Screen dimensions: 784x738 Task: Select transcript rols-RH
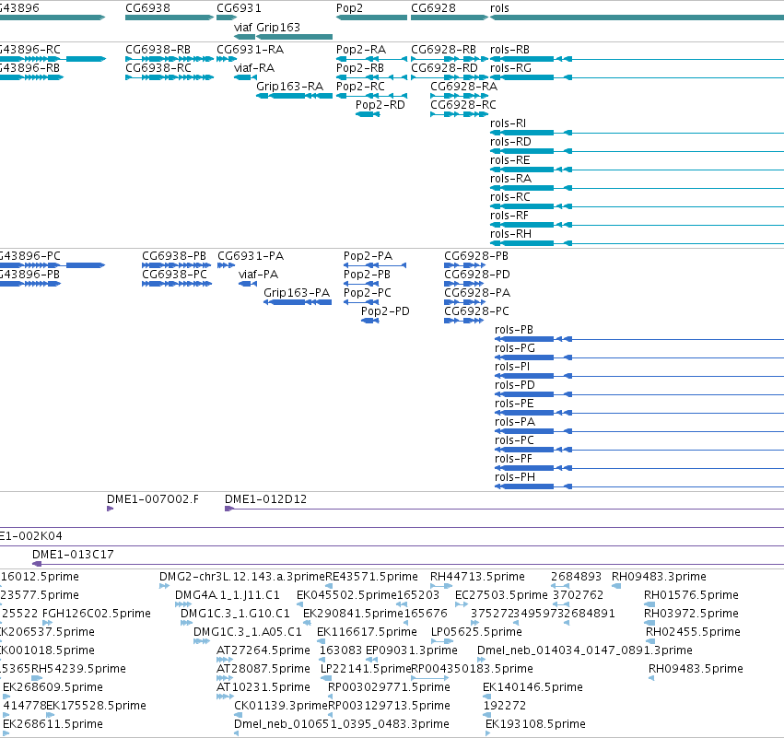pyautogui.click(x=510, y=235)
